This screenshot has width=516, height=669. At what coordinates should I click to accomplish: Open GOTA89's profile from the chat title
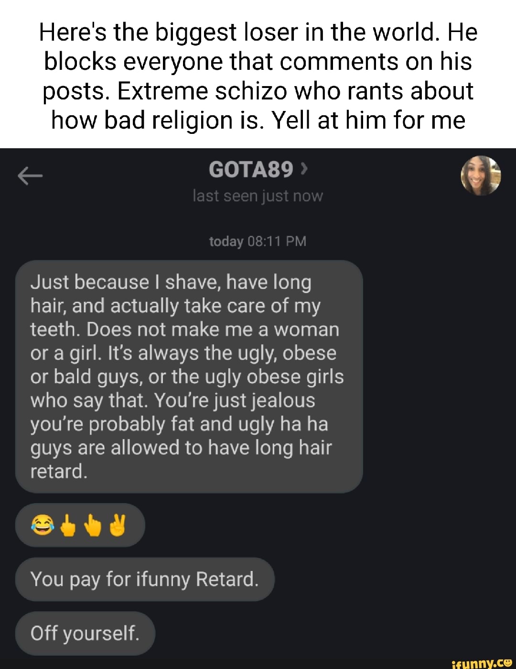[x=250, y=169]
